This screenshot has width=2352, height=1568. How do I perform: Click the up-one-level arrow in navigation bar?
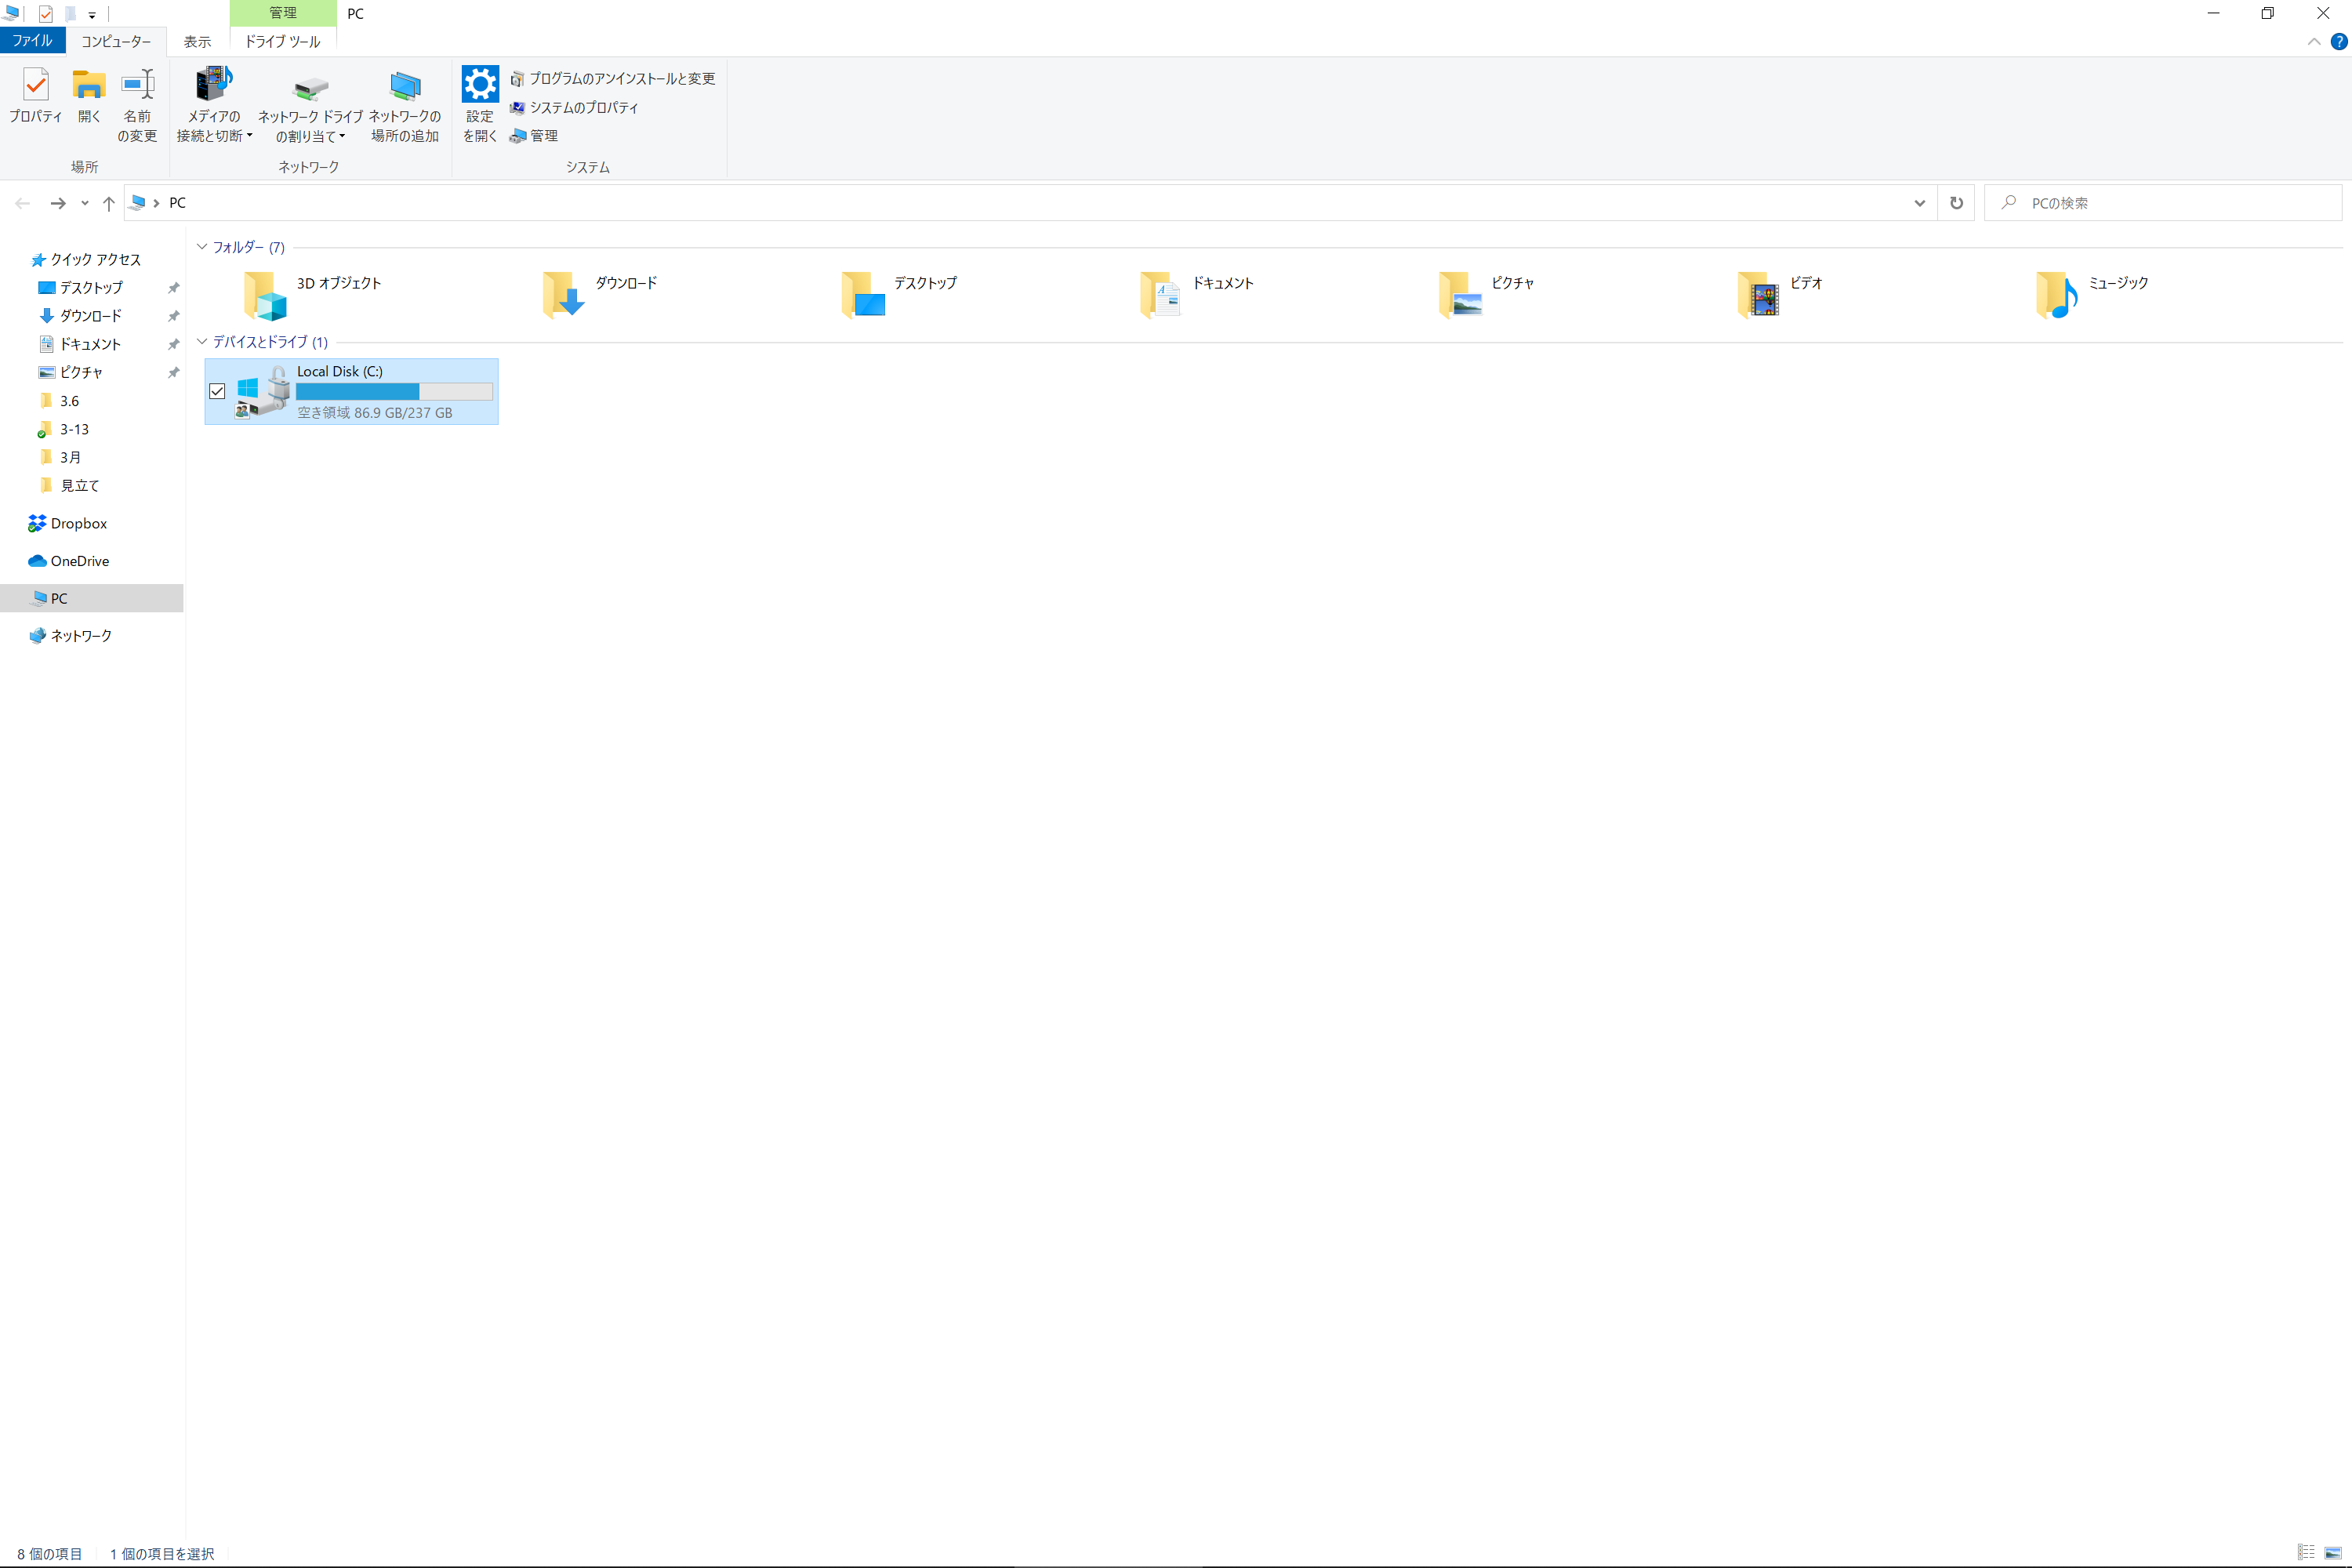[109, 203]
